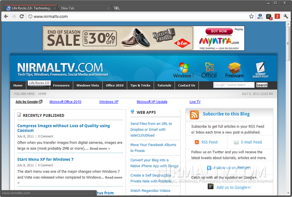Click the Windows 7 logo icon

click(x=183, y=70)
